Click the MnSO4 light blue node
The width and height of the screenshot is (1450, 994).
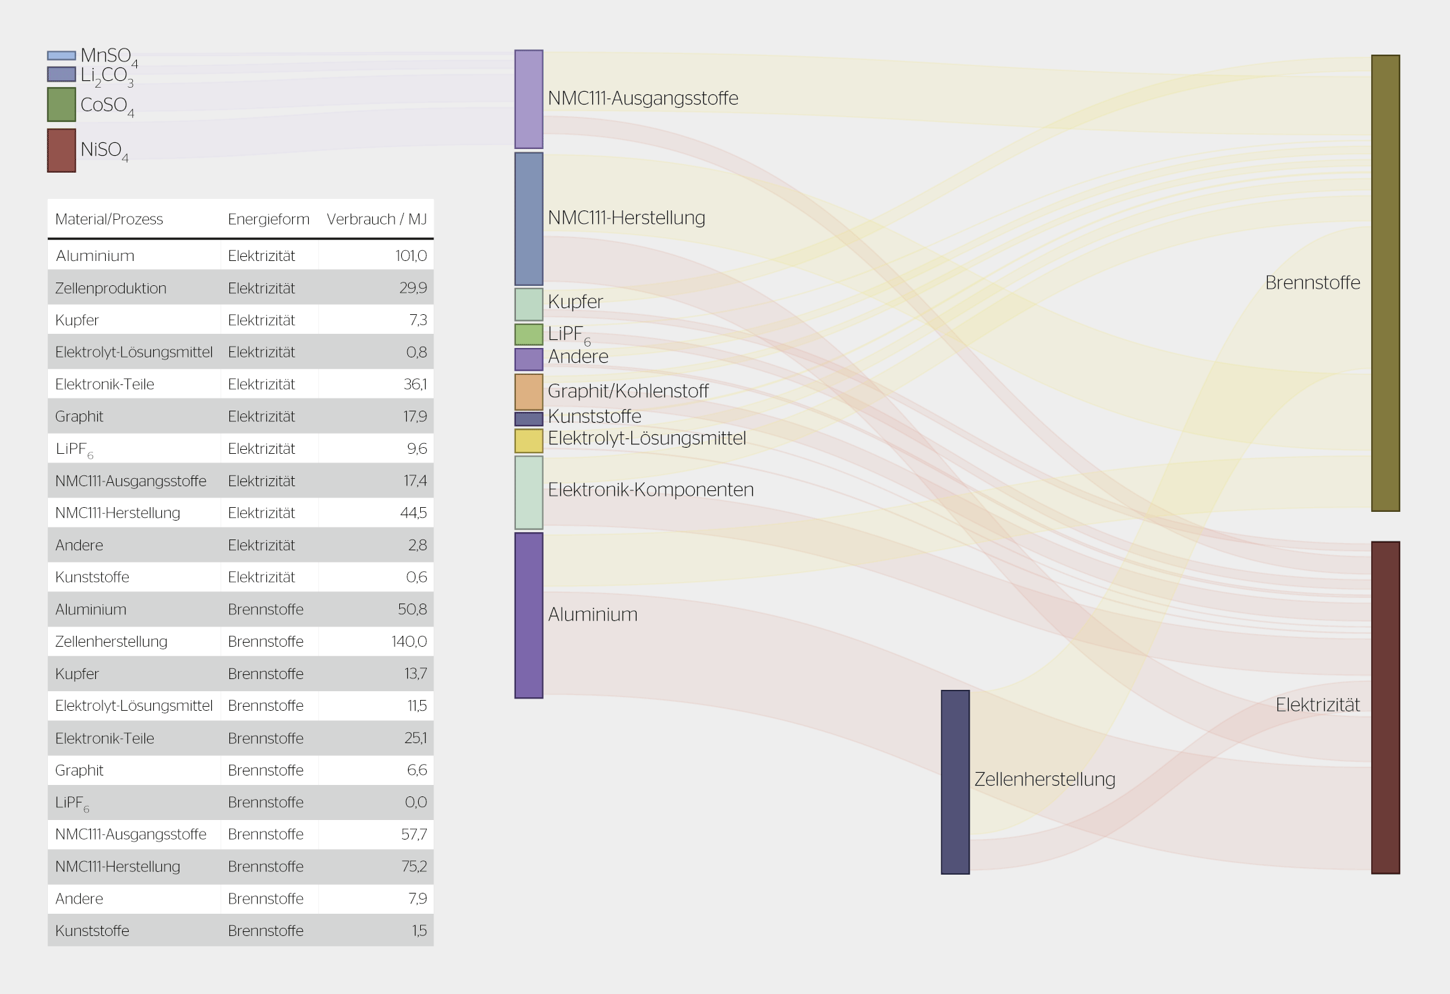point(61,55)
